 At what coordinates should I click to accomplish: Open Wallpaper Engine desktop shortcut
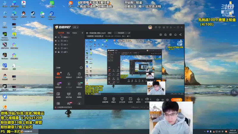click(51, 15)
